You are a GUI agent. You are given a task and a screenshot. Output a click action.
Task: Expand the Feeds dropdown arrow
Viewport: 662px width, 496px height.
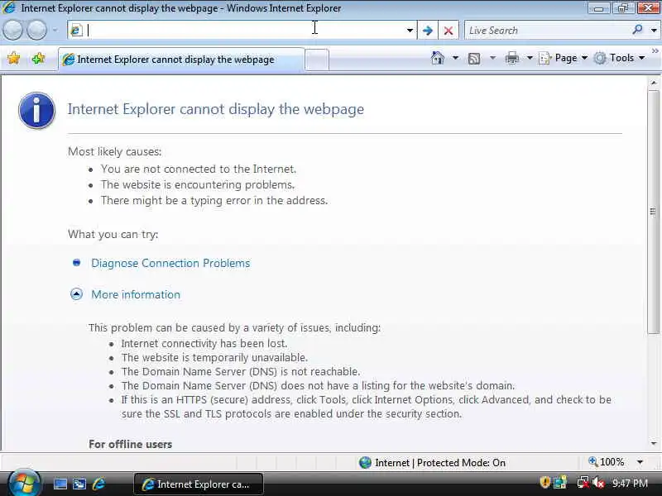(x=492, y=58)
